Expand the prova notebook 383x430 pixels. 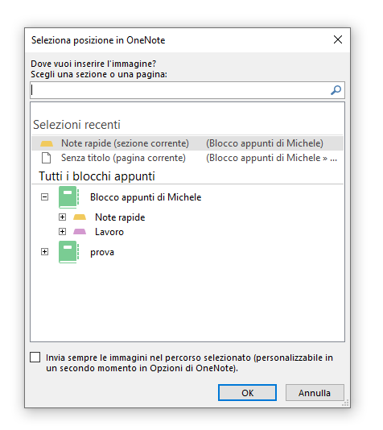pyautogui.click(x=44, y=252)
